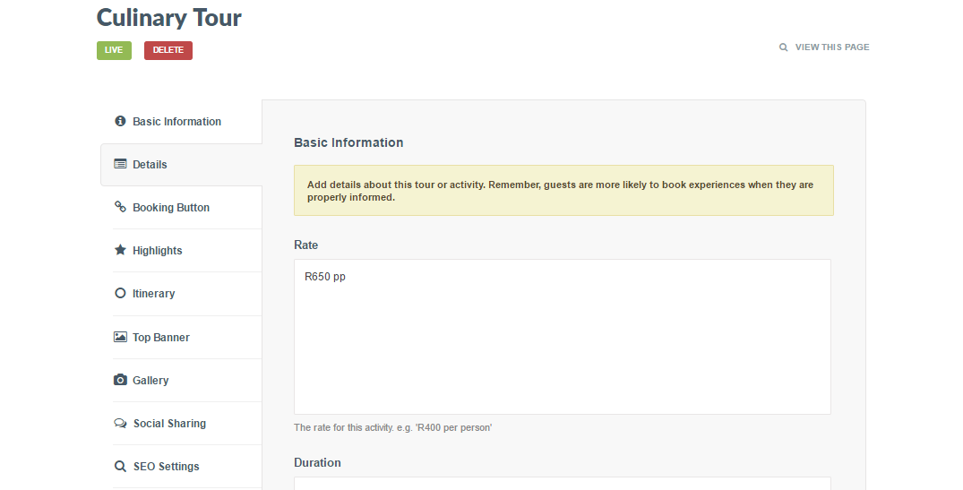
Task: Click the circle icon next to Itinerary
Action: click(x=120, y=293)
